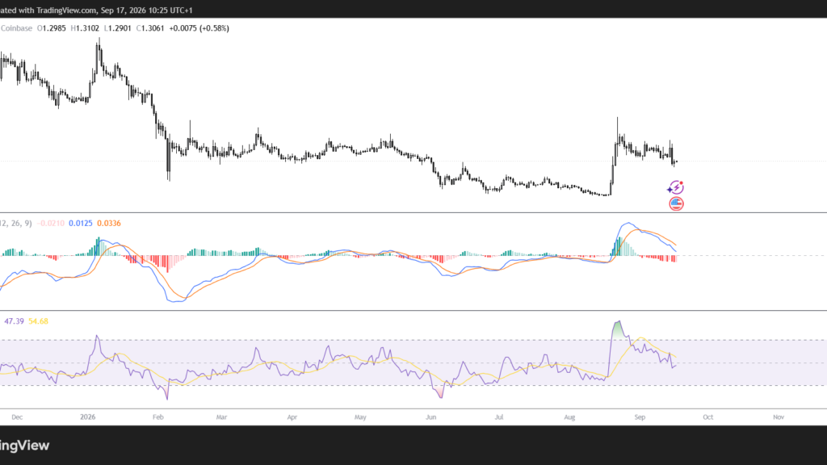Screen dimensions: 827x465
Task: Click the purple lightning bolt event icon
Action: coord(676,187)
